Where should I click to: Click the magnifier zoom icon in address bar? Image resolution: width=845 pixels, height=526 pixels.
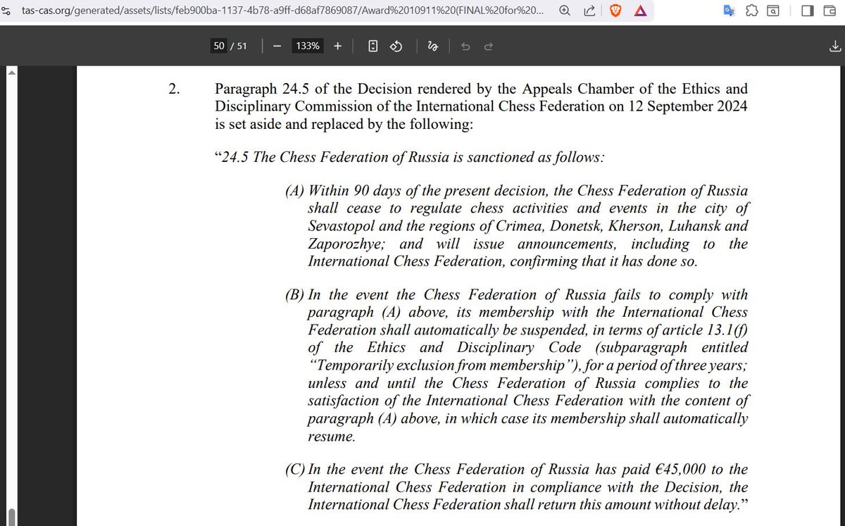pyautogui.click(x=565, y=11)
